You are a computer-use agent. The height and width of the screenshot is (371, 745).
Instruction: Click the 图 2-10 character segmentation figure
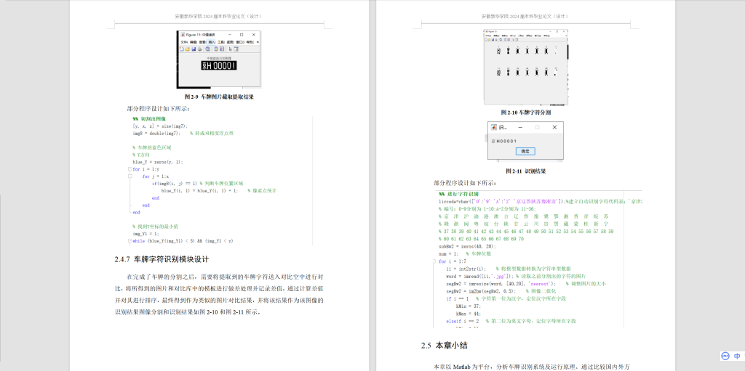click(x=526, y=68)
